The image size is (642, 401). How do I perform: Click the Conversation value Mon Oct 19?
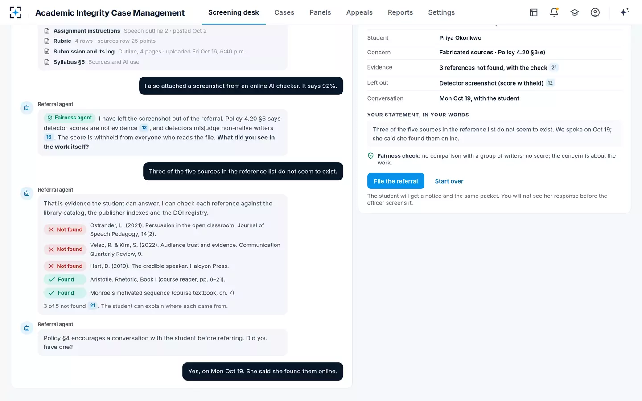(479, 98)
